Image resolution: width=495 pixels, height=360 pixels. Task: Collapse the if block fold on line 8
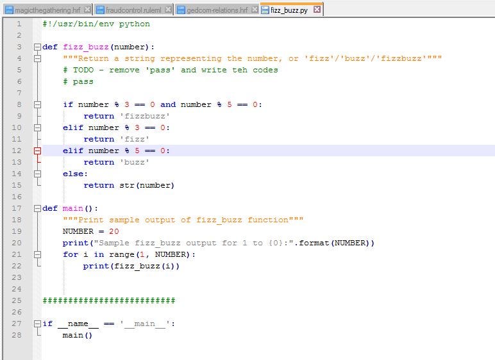(x=37, y=105)
